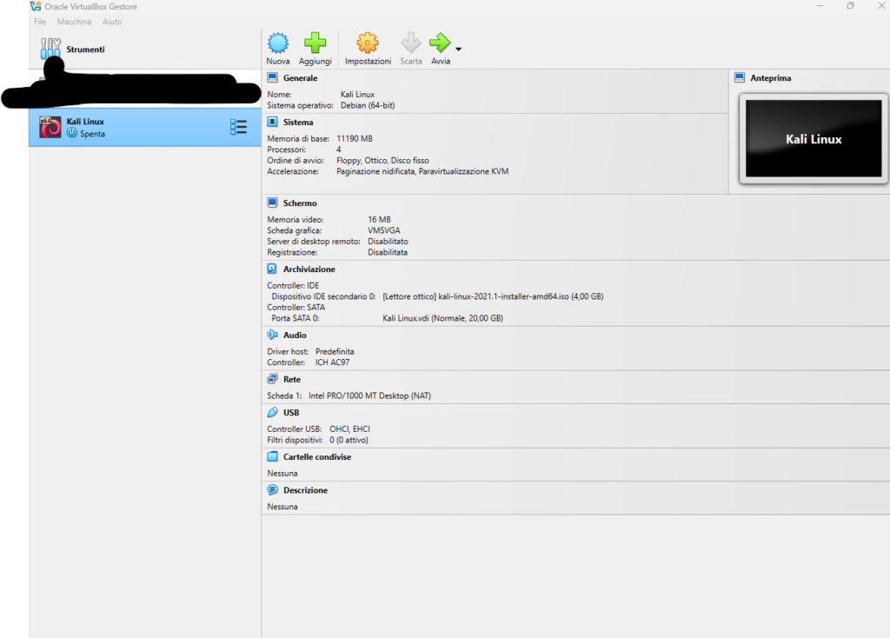The image size is (890, 638).
Task: Click the Kali Linux preview thumbnail
Action: pyautogui.click(x=814, y=139)
